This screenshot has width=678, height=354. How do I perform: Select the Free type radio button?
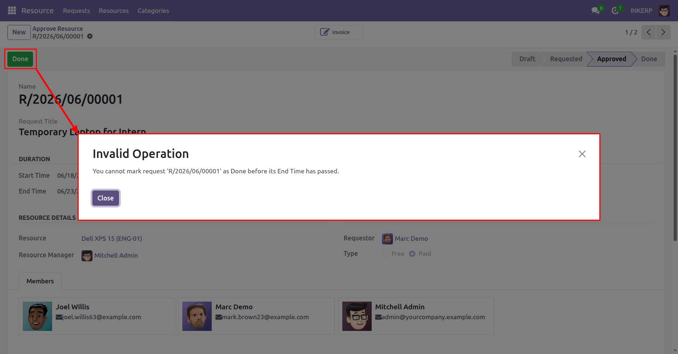tap(385, 254)
